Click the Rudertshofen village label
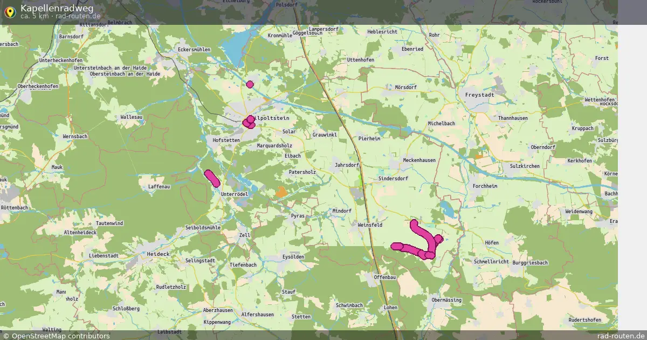This screenshot has height=340, width=647. pyautogui.click(x=584, y=319)
